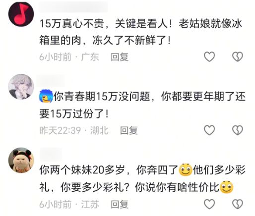Image resolution: width=255 pixels, height=216 pixels.
Task: Open blurred username above 你两个妹妹 comment
Action: [51, 154]
